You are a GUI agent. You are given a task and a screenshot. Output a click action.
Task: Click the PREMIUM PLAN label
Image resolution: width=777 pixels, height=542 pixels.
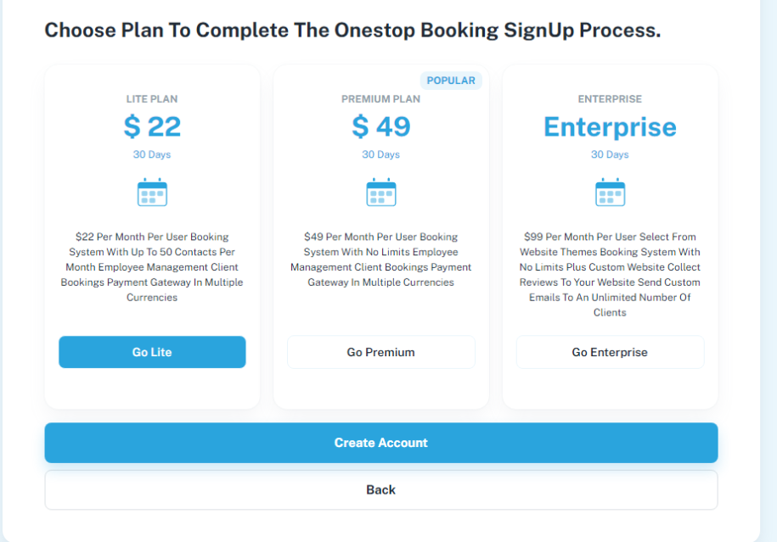pos(381,99)
